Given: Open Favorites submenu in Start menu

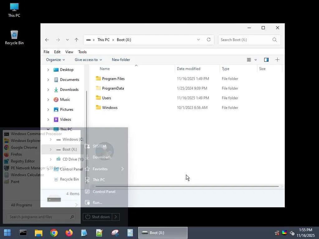Looking at the screenshot, I should click(x=105, y=169).
